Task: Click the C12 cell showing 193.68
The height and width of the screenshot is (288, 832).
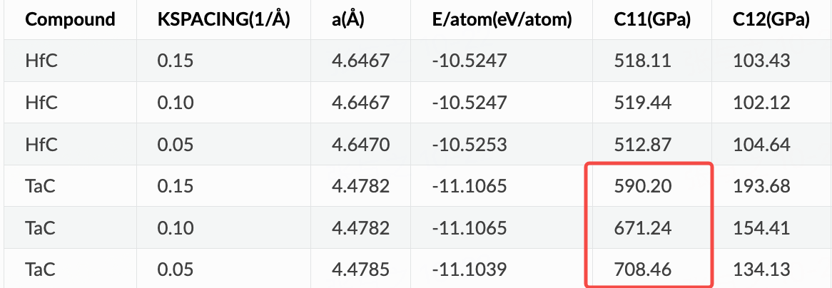Action: [761, 186]
